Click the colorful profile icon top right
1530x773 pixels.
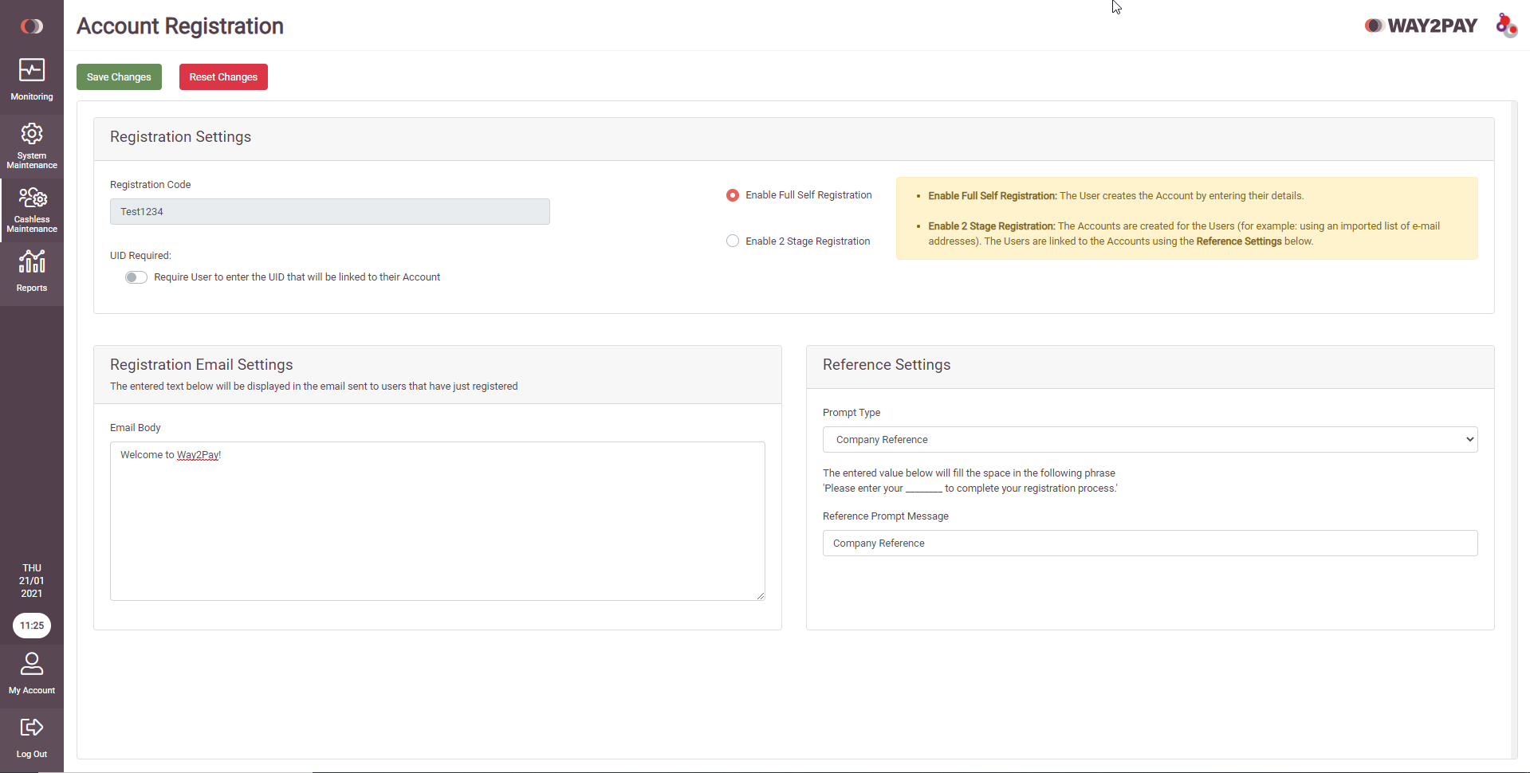pos(1506,26)
